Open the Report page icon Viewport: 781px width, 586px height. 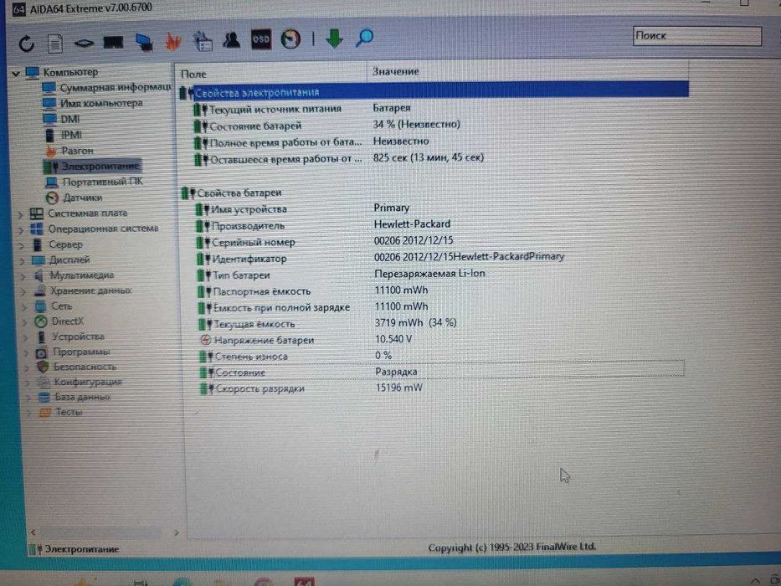(x=55, y=44)
